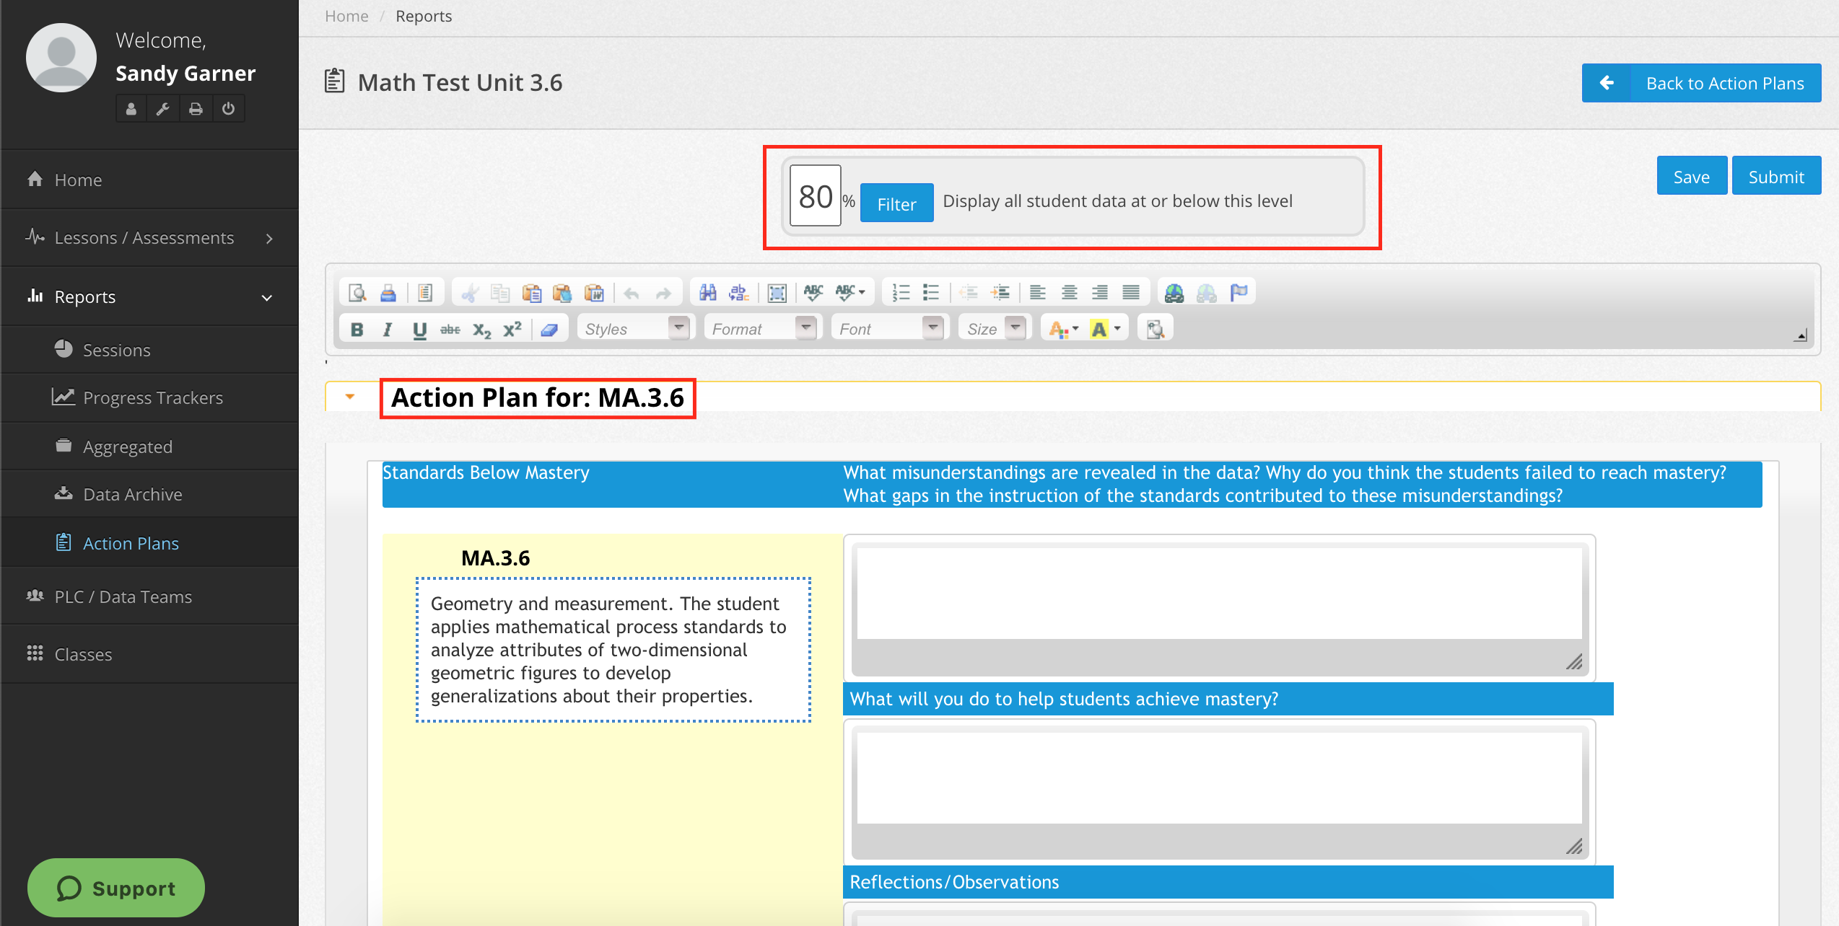This screenshot has width=1839, height=926.
Task: Click the Anchor flag icon
Action: 1239,293
